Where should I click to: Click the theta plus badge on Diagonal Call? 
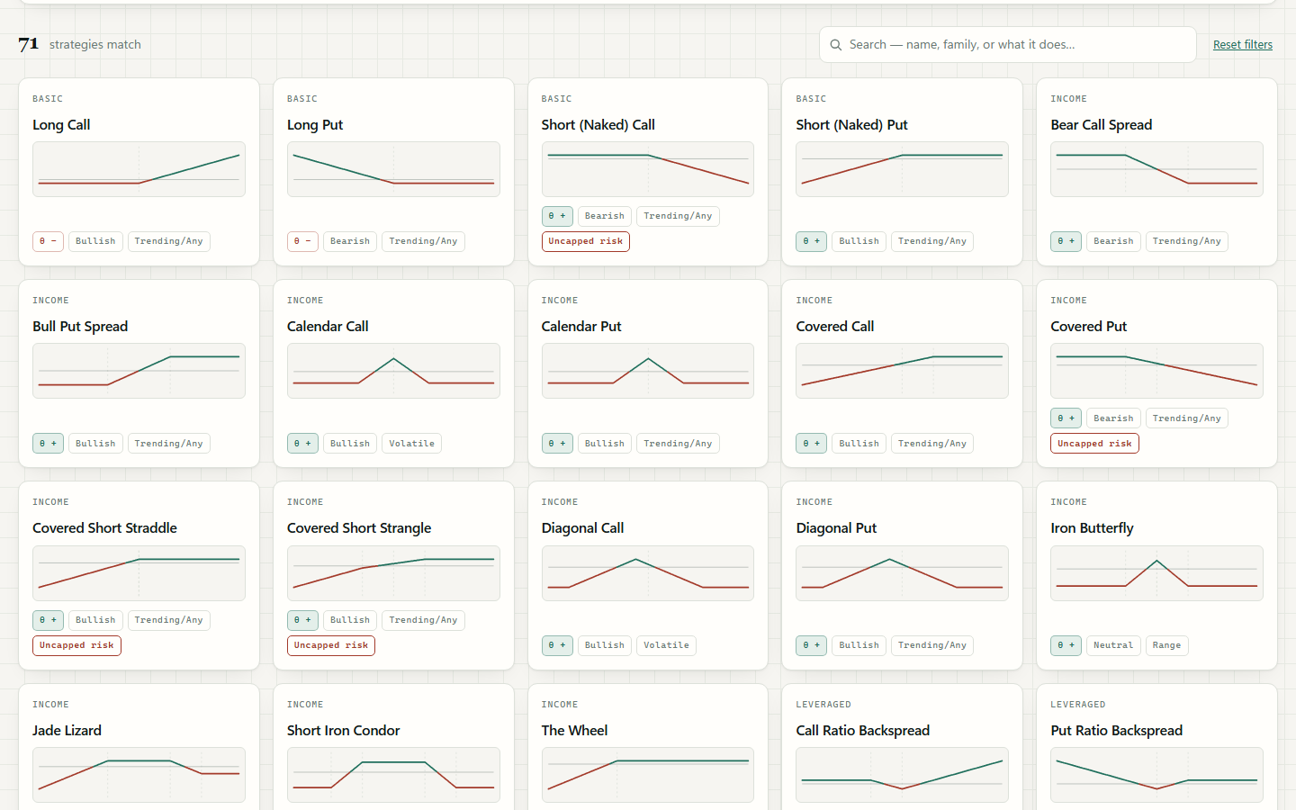pyautogui.click(x=557, y=645)
